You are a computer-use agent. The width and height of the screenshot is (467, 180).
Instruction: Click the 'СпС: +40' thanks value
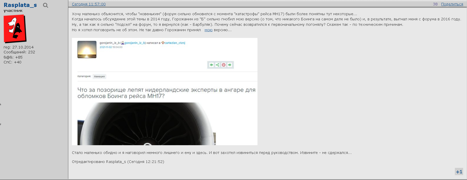[13, 62]
